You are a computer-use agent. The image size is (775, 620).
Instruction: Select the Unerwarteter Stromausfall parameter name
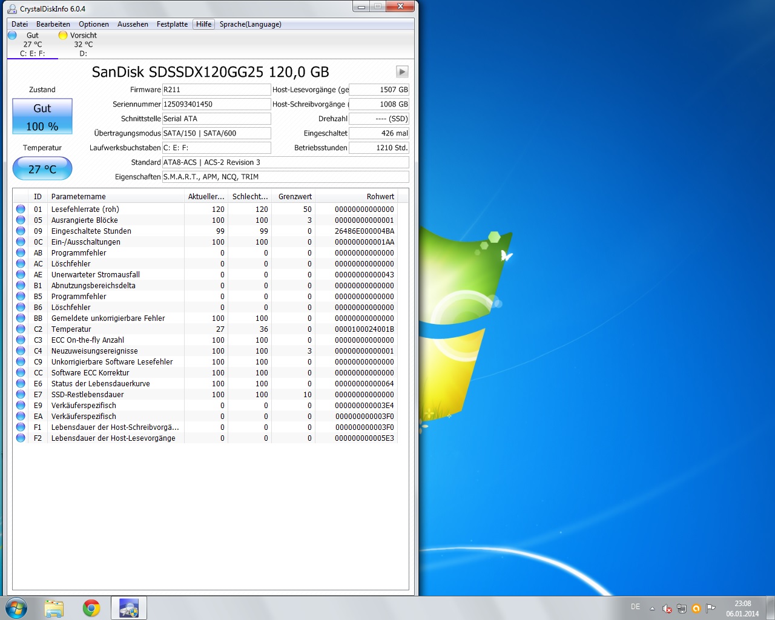tap(96, 274)
